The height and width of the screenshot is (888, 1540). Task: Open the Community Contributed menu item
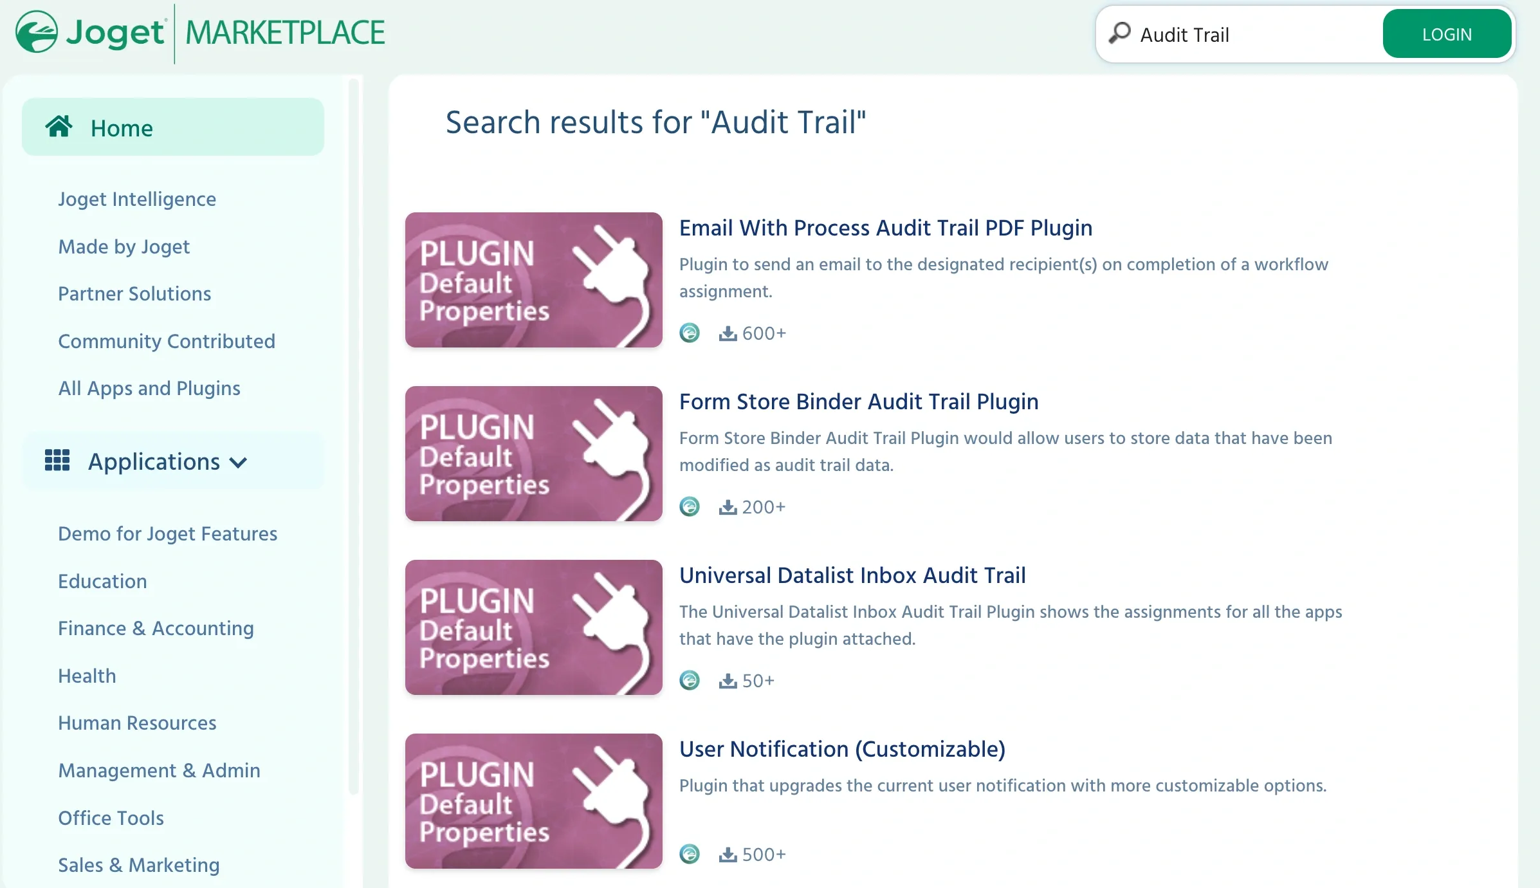click(166, 341)
